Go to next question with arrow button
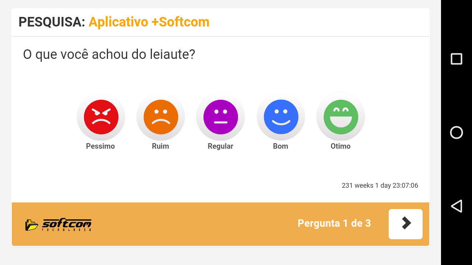The height and width of the screenshot is (265, 472). pos(406,224)
